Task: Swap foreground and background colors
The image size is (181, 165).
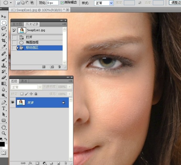Action: pos(6,139)
